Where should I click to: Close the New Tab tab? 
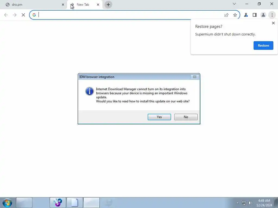[98, 5]
